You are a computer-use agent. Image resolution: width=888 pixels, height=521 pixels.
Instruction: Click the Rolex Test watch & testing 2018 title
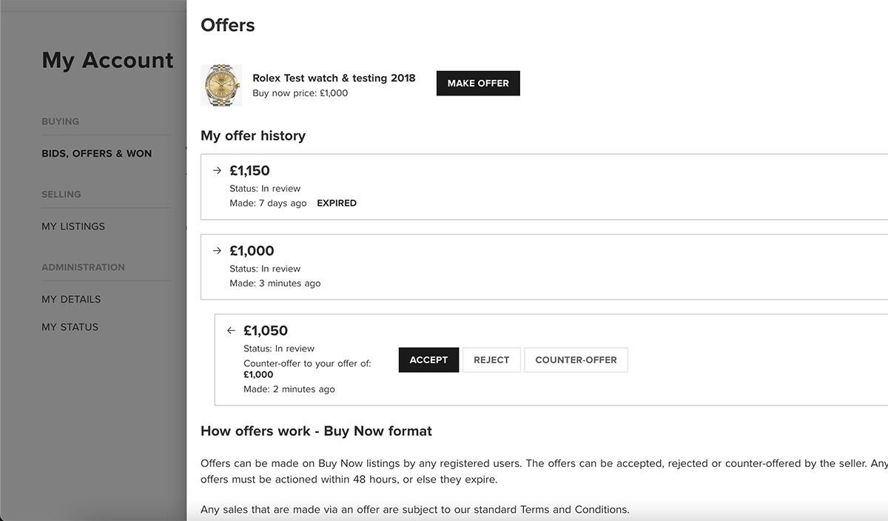coord(334,78)
